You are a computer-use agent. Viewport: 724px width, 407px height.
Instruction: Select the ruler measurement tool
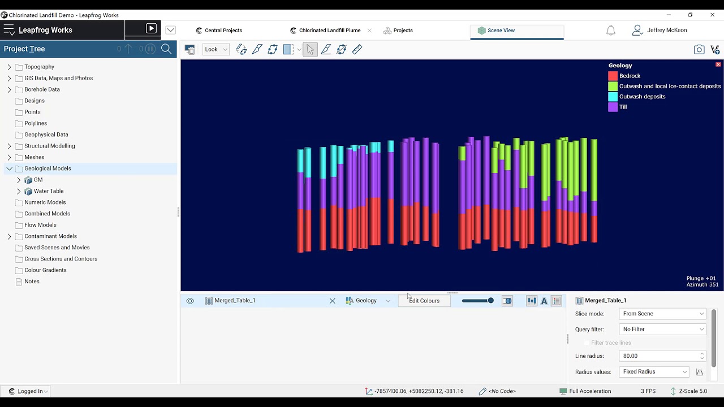coord(357,49)
